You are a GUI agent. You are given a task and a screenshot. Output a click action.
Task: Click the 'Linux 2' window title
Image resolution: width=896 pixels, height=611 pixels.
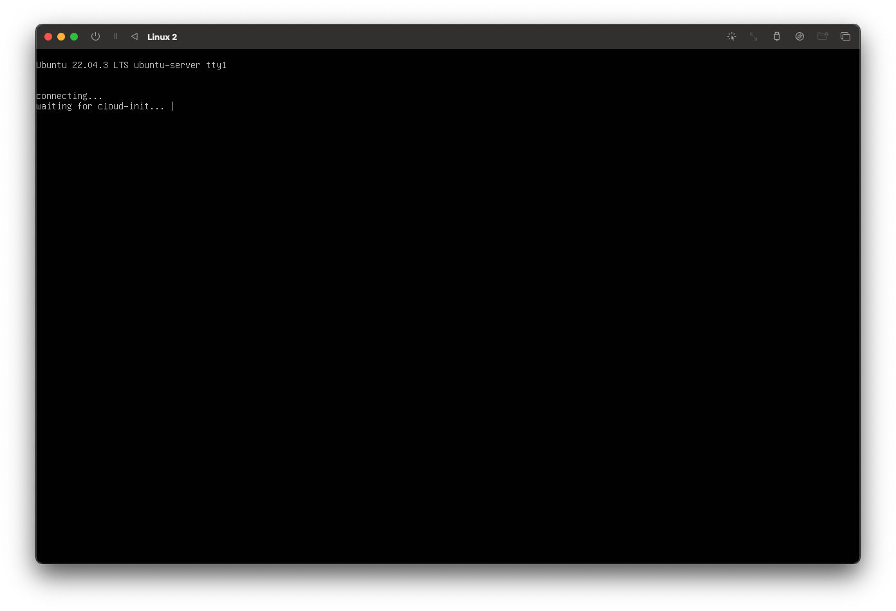[162, 37]
